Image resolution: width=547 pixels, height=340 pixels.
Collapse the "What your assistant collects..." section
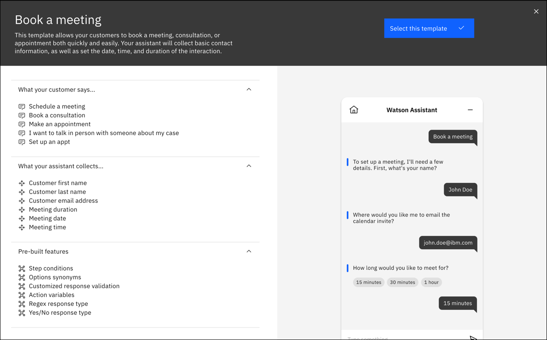coord(249,166)
